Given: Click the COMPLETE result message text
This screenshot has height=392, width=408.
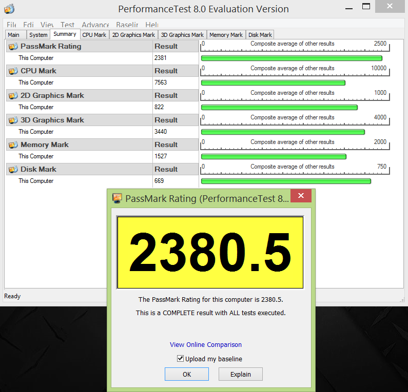Looking at the screenshot, I should [210, 313].
